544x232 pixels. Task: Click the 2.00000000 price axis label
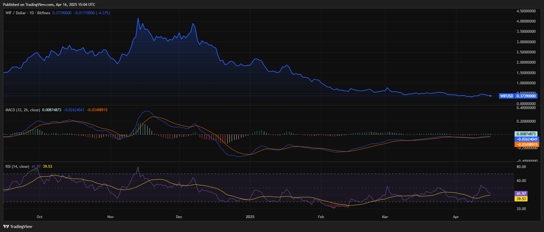[526, 62]
